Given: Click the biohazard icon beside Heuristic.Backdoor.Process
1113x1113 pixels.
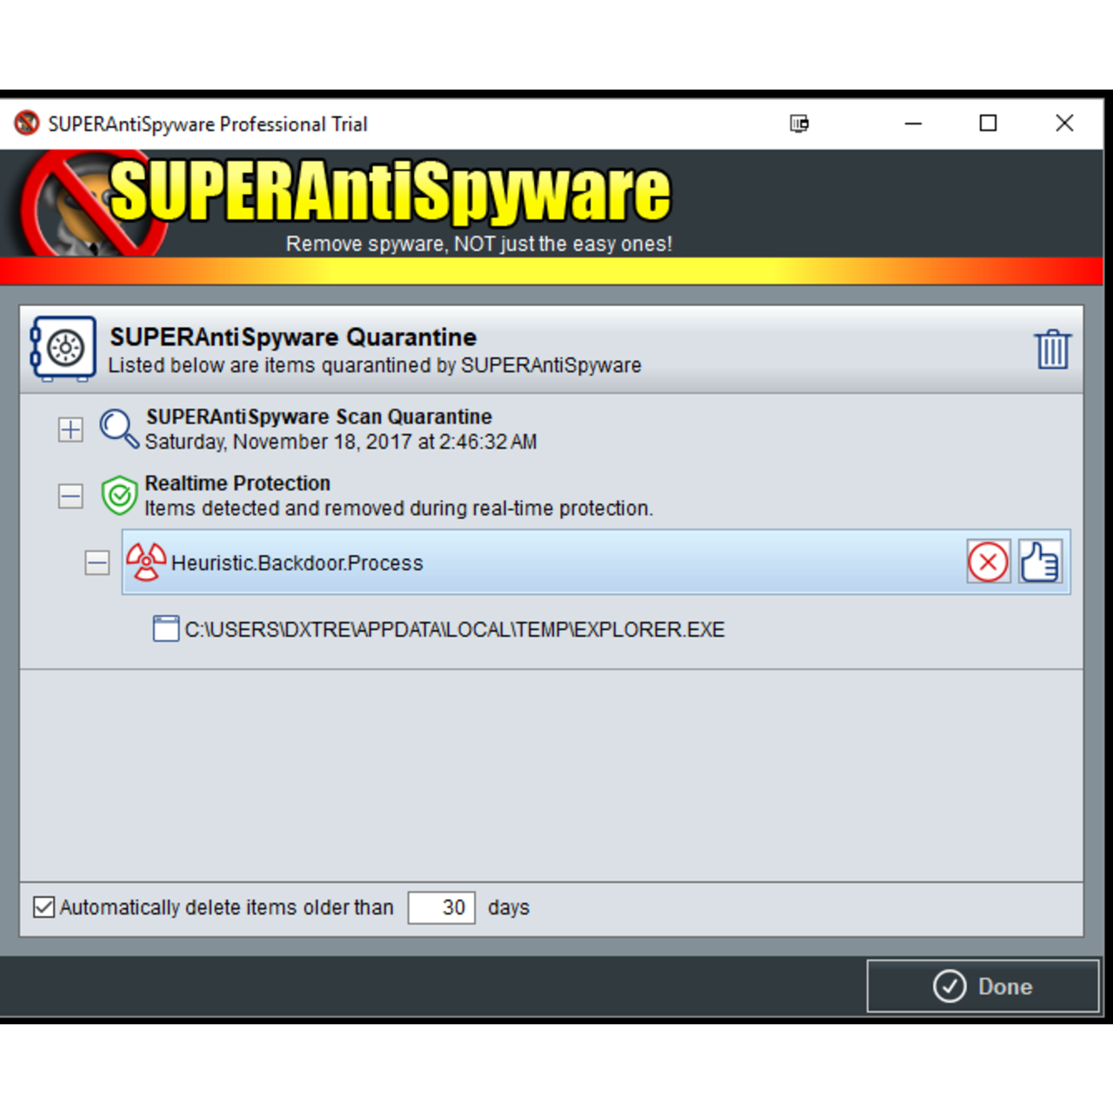Looking at the screenshot, I should pos(146,562).
